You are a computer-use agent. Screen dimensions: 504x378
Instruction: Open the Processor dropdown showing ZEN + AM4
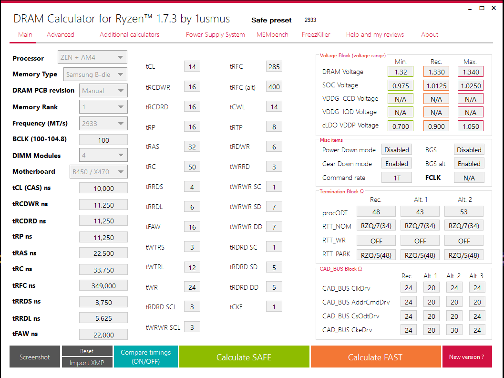[92, 57]
